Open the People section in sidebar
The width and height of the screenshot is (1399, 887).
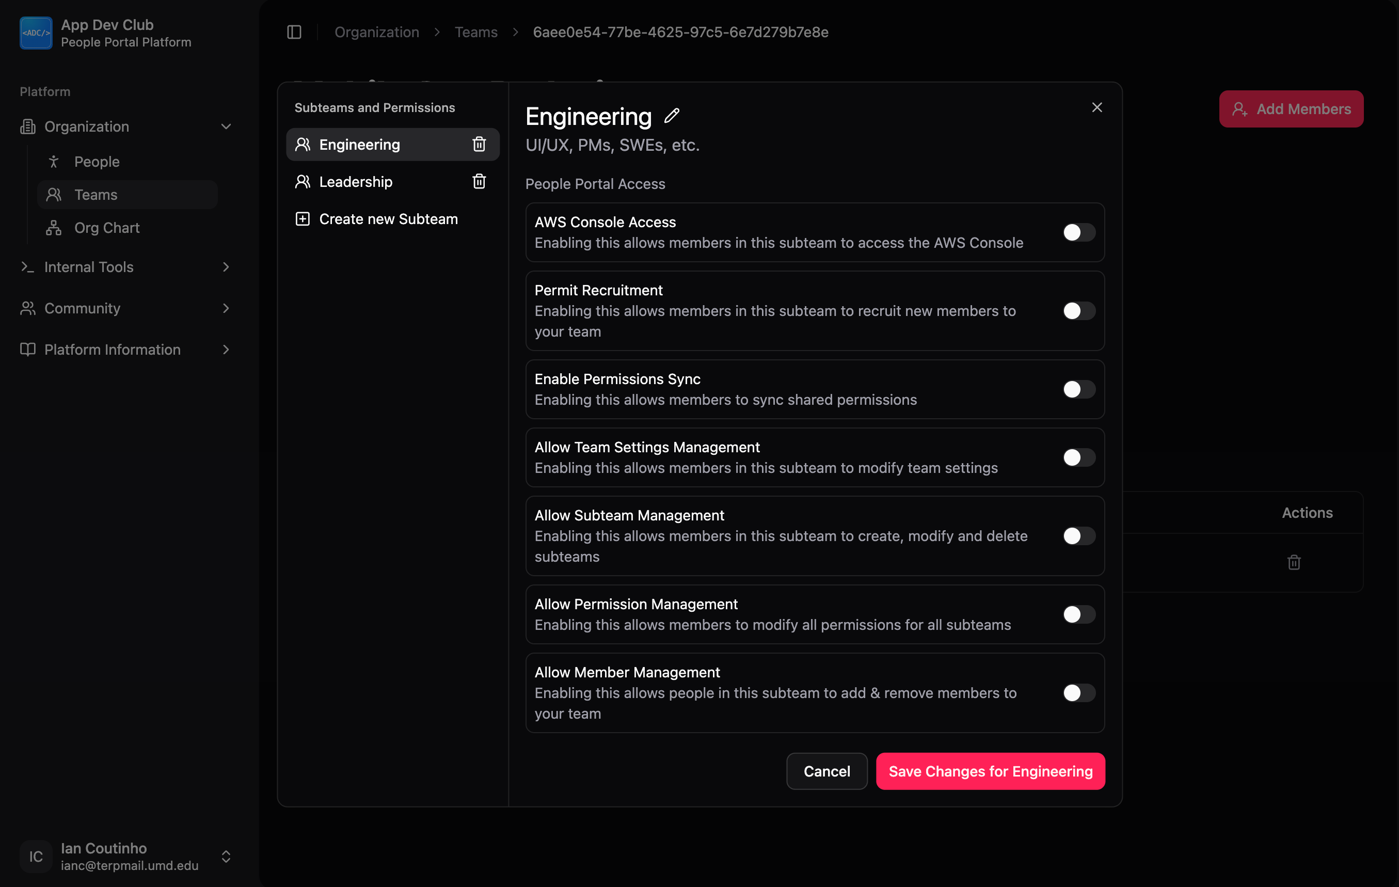click(x=97, y=162)
